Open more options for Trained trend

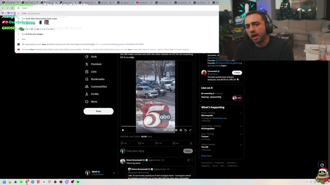[x=241, y=134]
